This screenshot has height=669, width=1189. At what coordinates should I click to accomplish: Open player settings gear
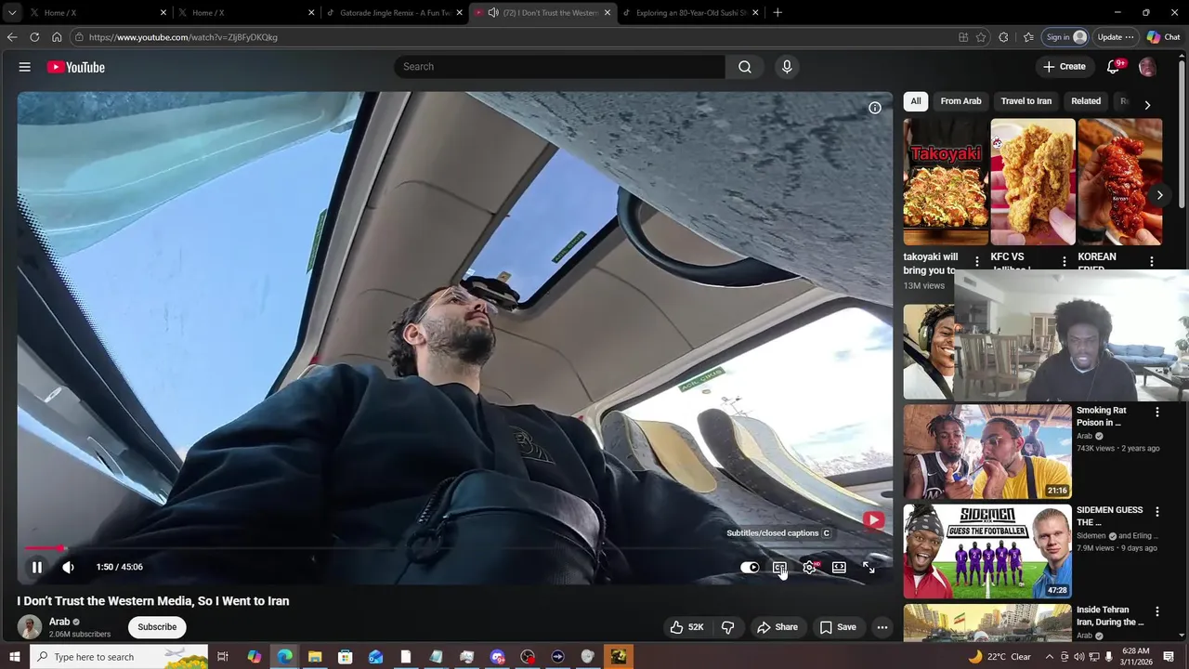coord(810,567)
